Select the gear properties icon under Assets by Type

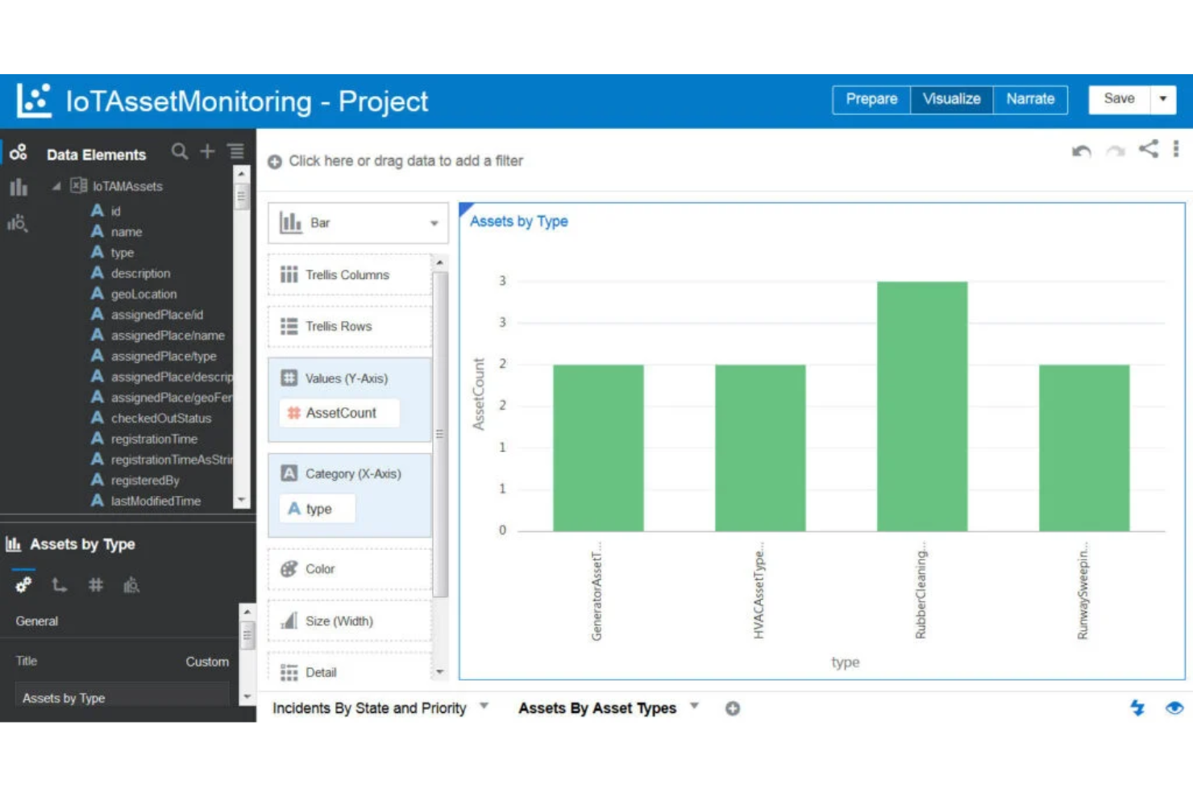[x=23, y=586]
